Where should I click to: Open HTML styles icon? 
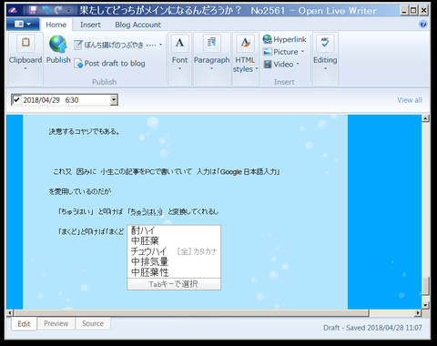click(245, 43)
